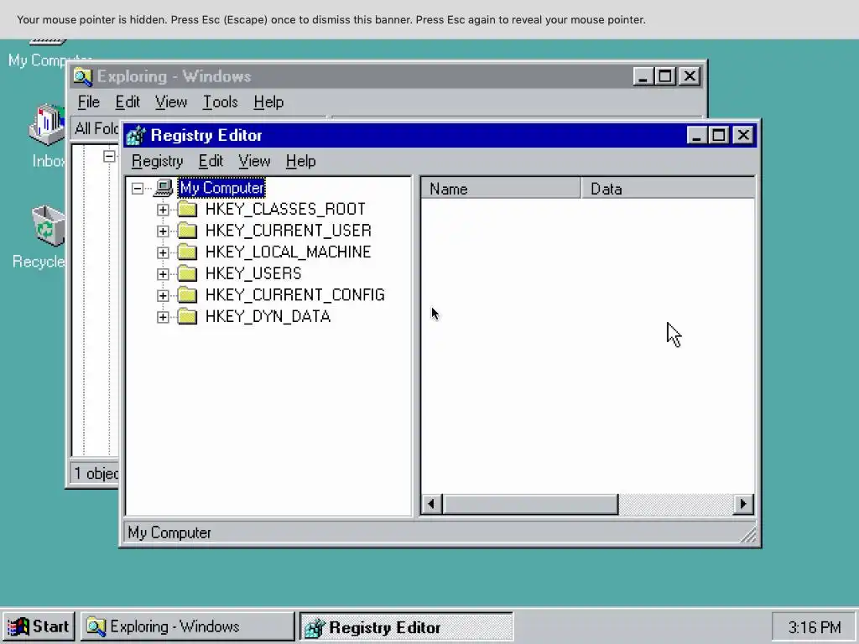Open the Help menu in Exploring window
The image size is (859, 644).
268,102
